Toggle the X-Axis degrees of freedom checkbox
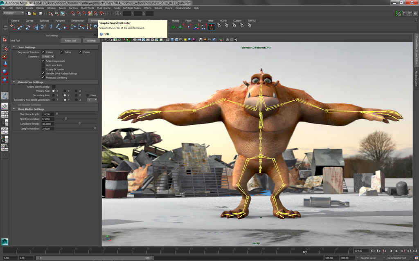 43,52
